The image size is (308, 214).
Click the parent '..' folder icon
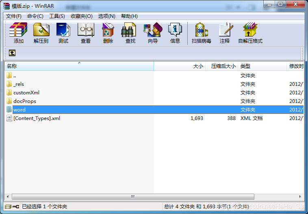(9, 75)
